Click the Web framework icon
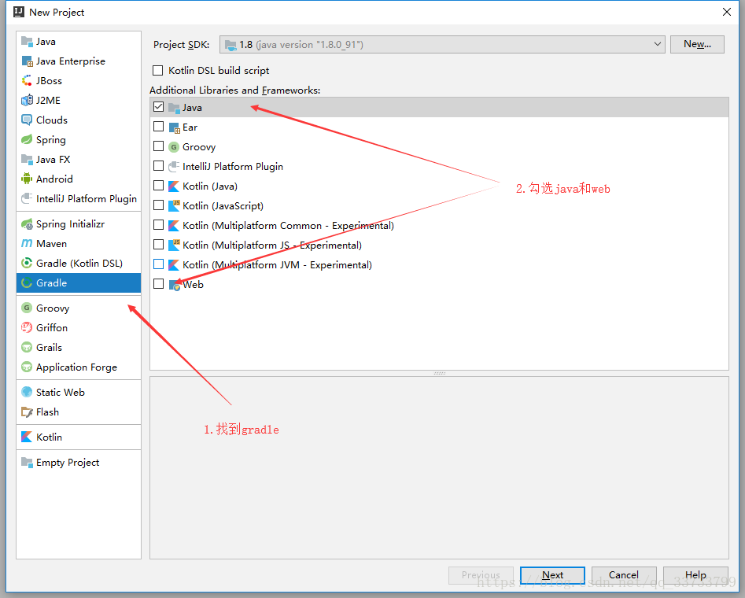 (x=175, y=285)
